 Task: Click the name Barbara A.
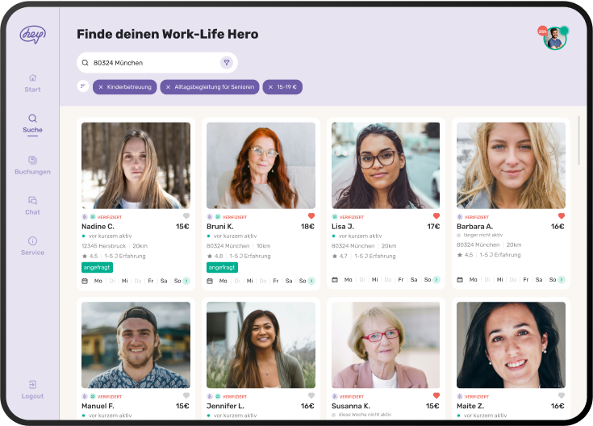(474, 227)
